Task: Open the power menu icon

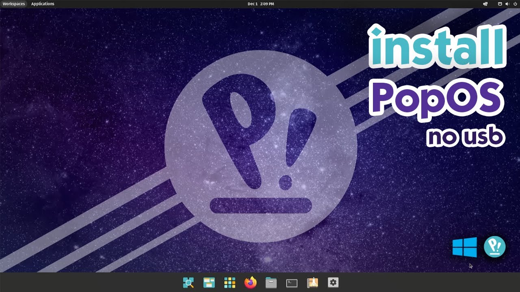Action: pyautogui.click(x=515, y=4)
